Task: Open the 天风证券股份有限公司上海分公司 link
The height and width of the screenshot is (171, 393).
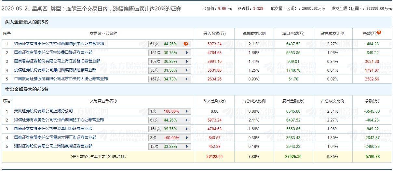Action: (43, 111)
